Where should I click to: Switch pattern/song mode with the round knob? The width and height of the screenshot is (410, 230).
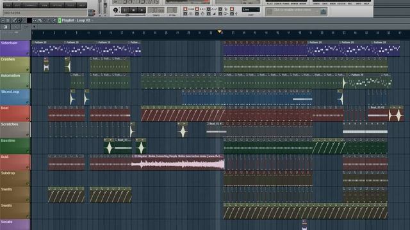115,10
